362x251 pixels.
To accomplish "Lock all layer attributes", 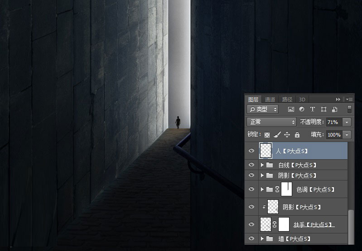I will tap(297, 135).
